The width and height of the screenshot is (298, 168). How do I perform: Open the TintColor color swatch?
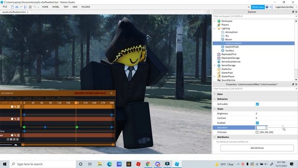pos(257,132)
